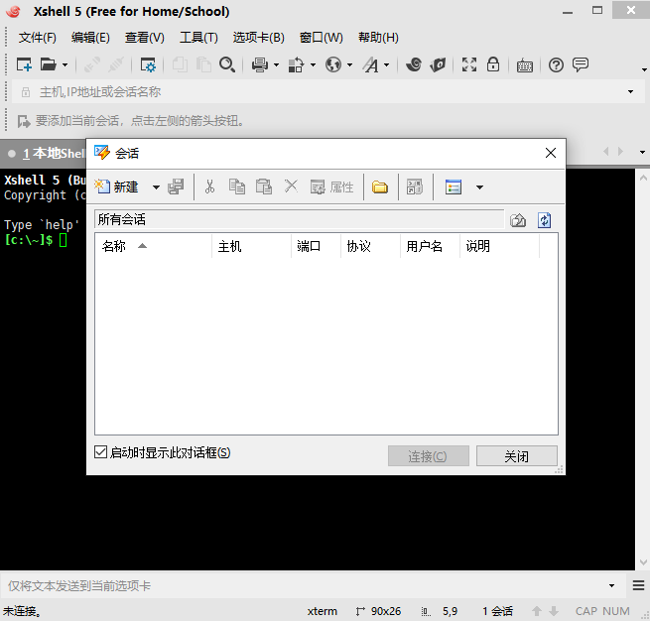Click the copy icon in session dialog
The width and height of the screenshot is (650, 621).
(x=237, y=186)
